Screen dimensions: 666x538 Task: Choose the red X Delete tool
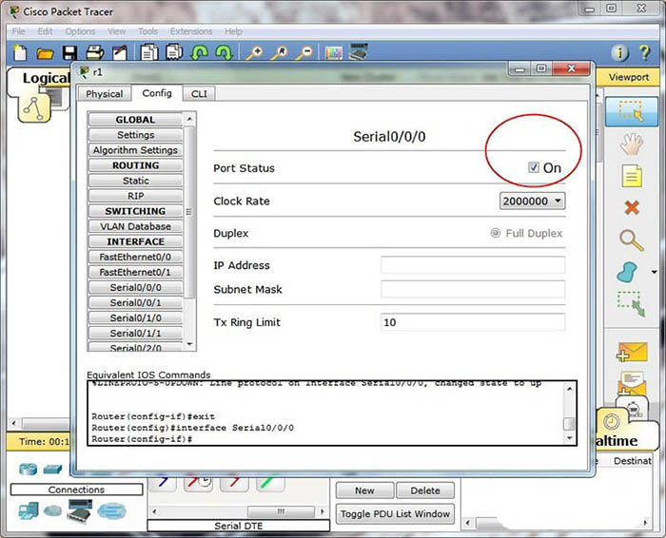(632, 208)
